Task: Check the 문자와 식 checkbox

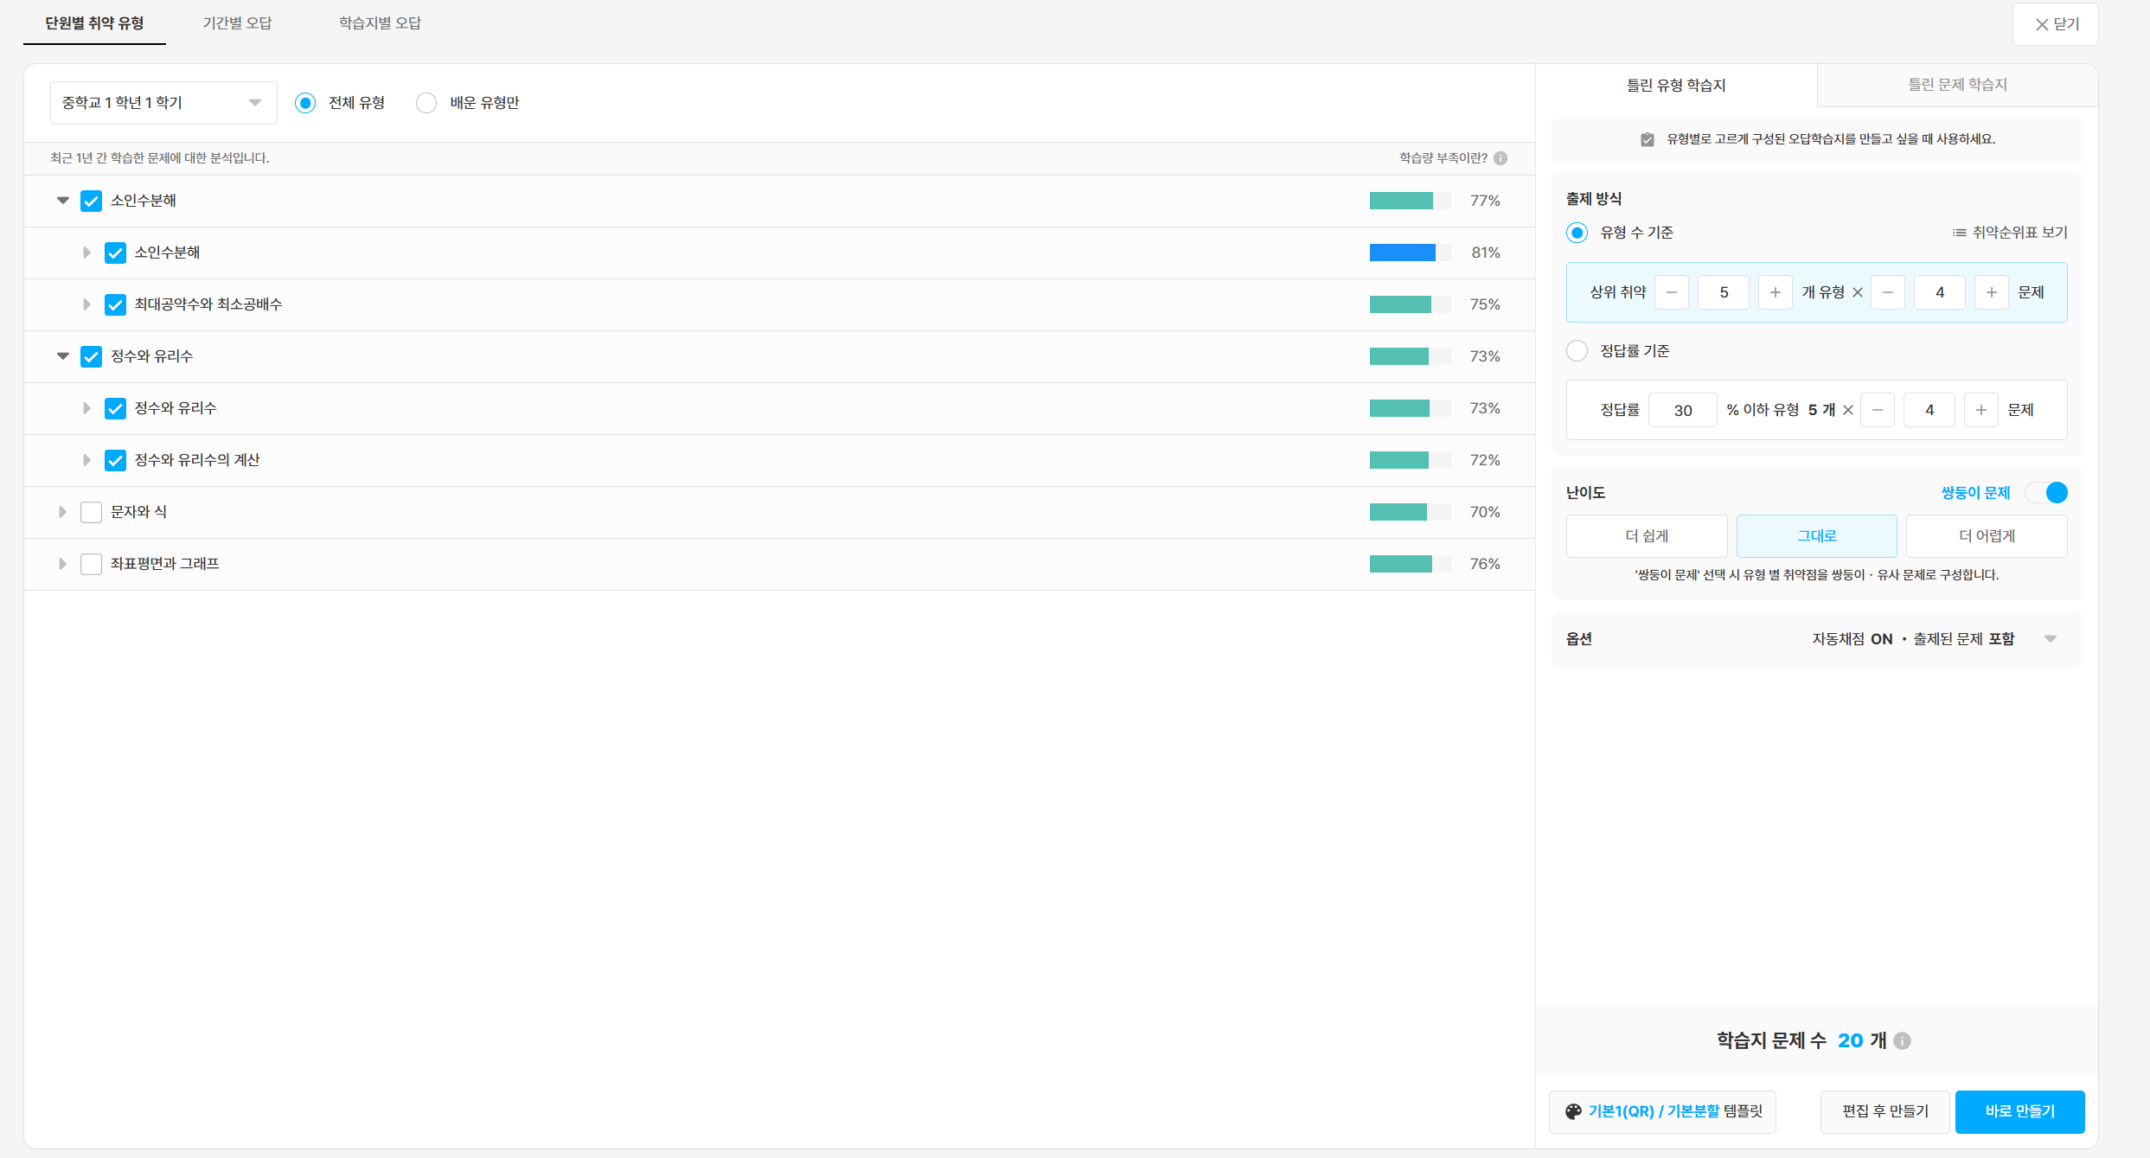Action: click(x=91, y=512)
